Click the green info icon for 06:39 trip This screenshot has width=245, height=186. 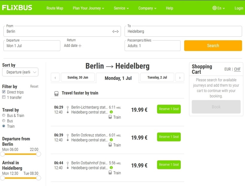point(111,140)
